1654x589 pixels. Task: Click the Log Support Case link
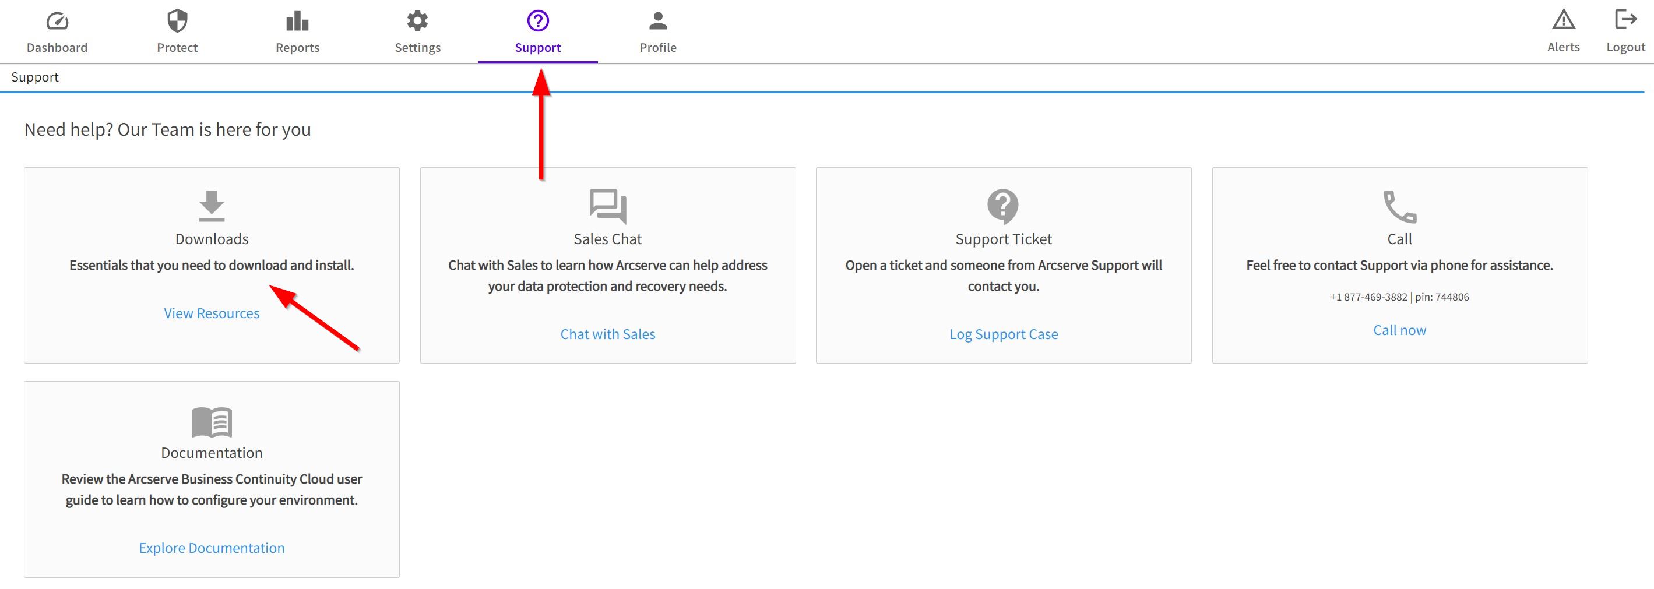pos(1004,334)
